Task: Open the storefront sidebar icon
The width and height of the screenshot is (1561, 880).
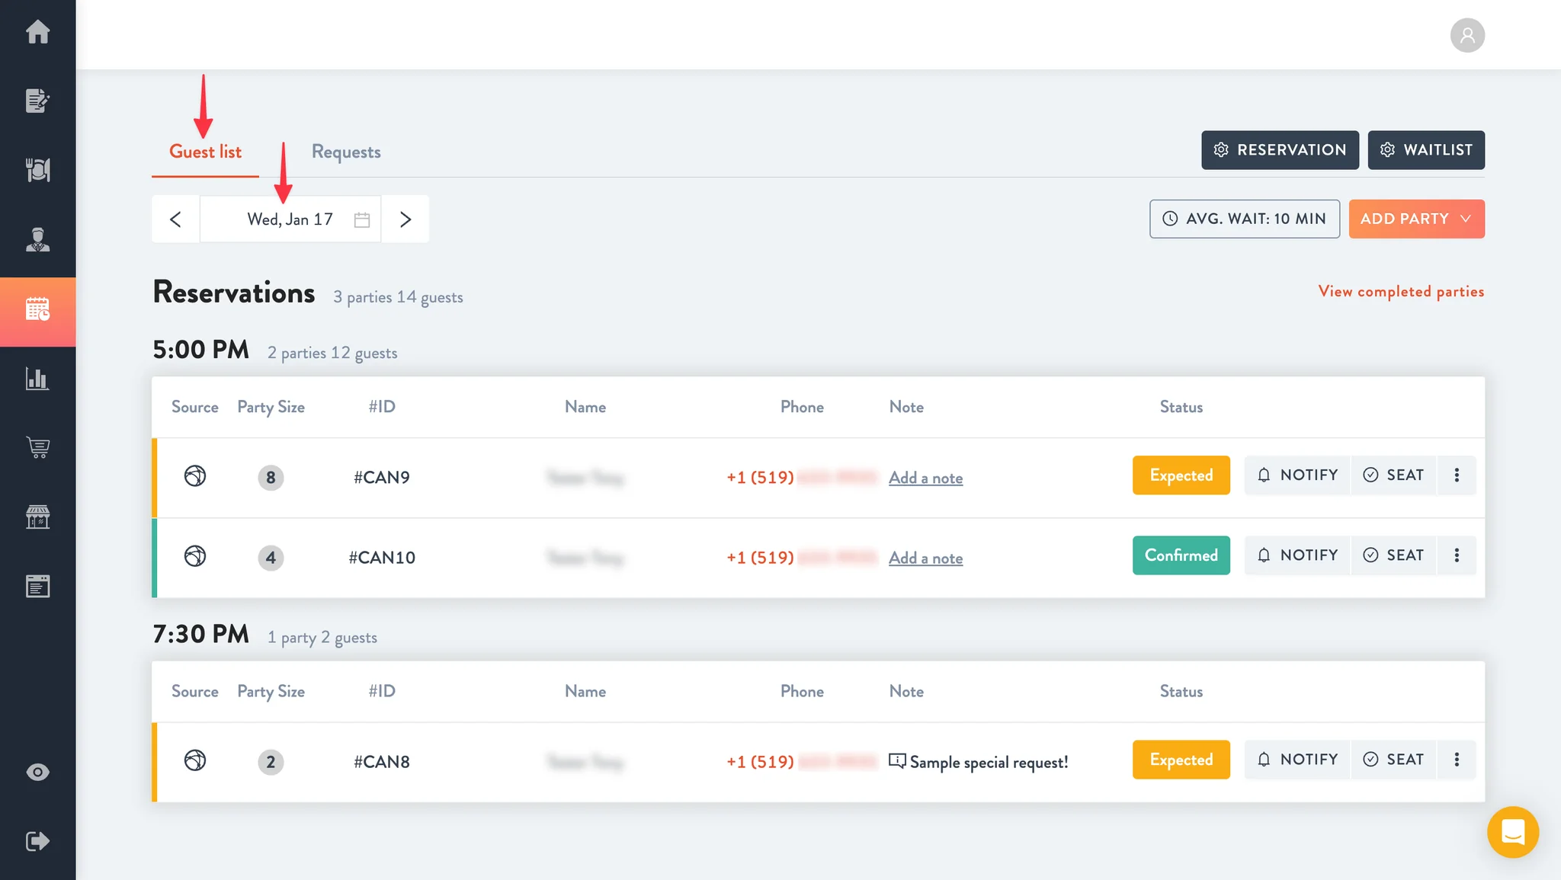Action: pos(37,517)
